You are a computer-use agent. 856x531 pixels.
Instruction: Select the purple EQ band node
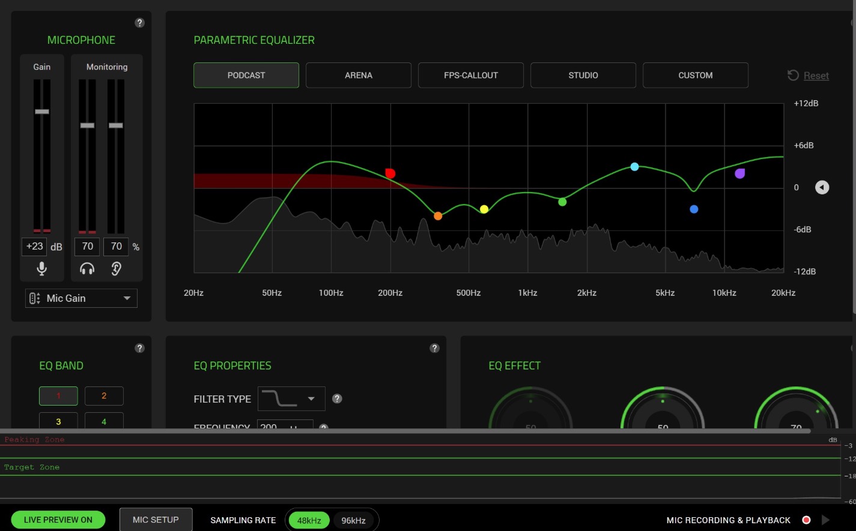click(739, 173)
